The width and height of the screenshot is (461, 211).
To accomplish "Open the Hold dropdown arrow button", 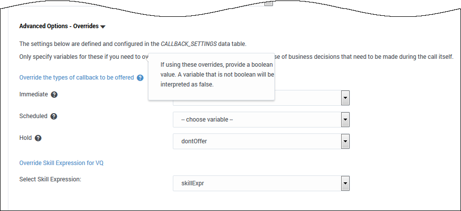I will [345, 141].
